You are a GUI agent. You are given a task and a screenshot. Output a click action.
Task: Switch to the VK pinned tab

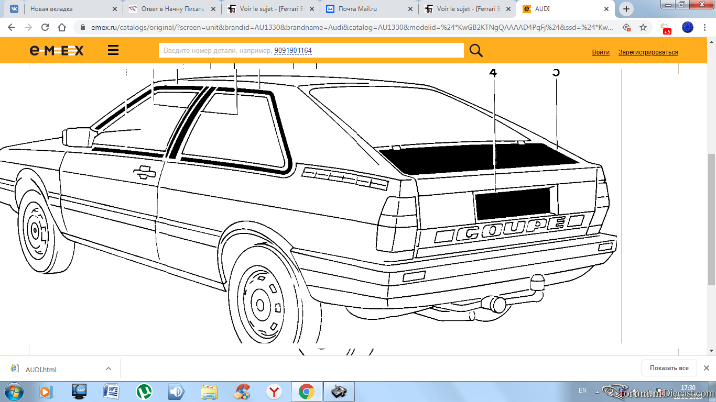pyautogui.click(x=13, y=9)
